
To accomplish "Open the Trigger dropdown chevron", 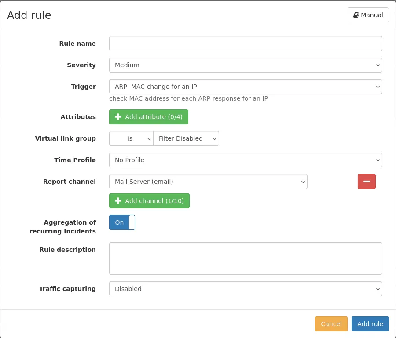I will pos(378,87).
